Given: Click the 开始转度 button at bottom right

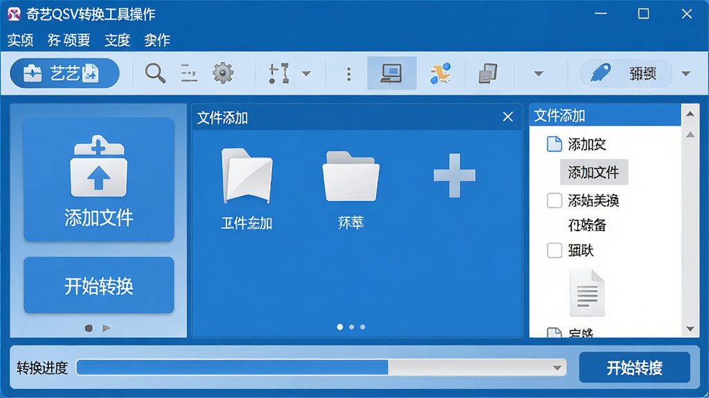Looking at the screenshot, I should [635, 368].
